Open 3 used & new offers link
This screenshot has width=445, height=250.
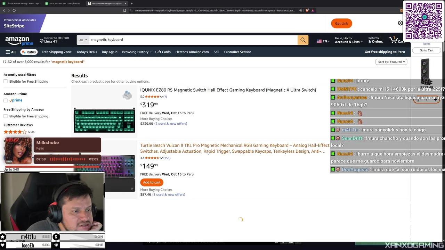point(169,195)
